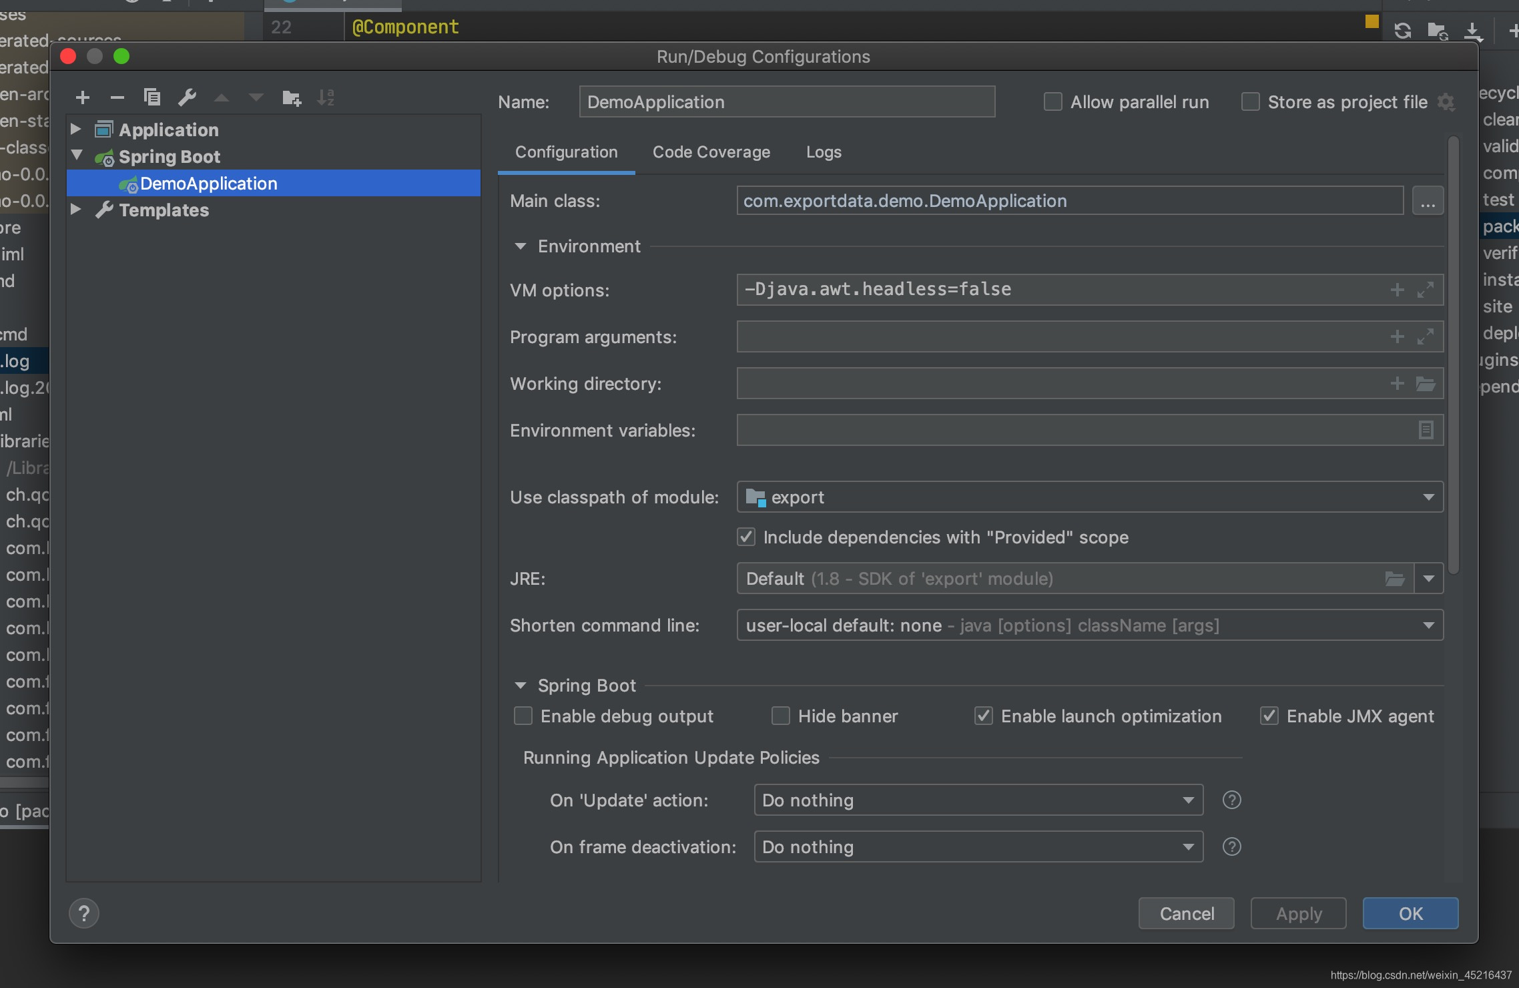The width and height of the screenshot is (1519, 988).
Task: Click in the Name text field
Action: click(787, 102)
